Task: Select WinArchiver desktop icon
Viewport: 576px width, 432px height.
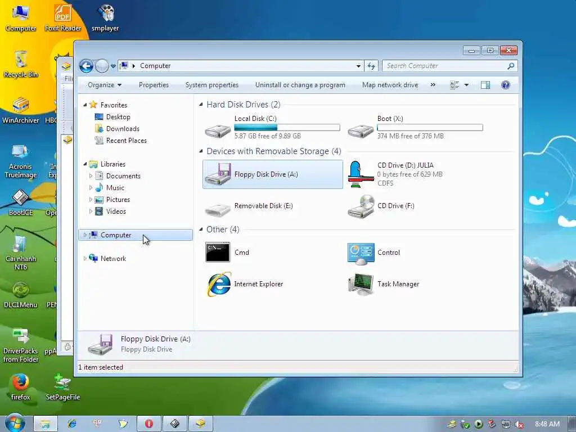Action: click(x=21, y=110)
